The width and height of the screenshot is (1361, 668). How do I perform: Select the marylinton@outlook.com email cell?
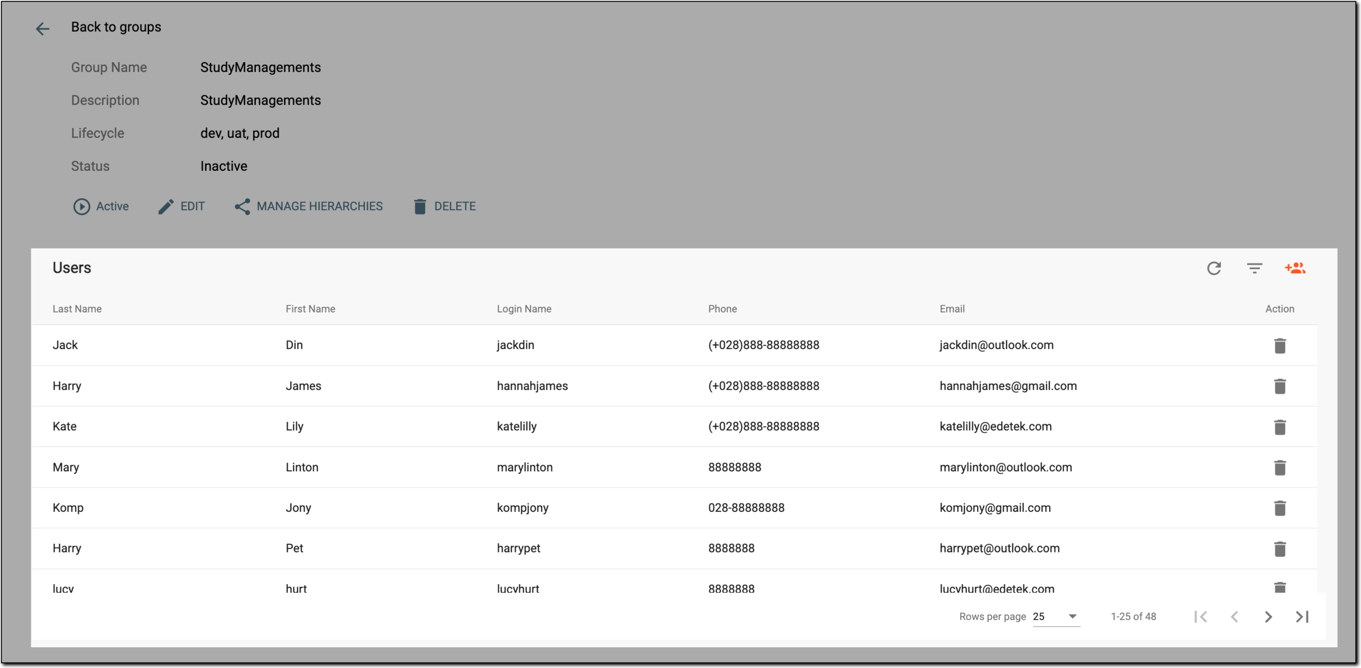pyautogui.click(x=1006, y=467)
